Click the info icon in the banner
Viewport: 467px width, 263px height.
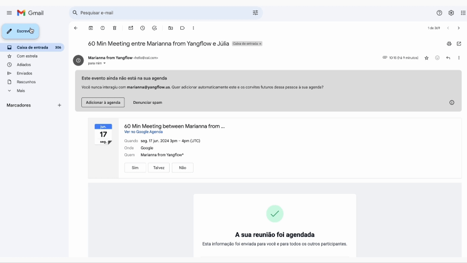(452, 103)
